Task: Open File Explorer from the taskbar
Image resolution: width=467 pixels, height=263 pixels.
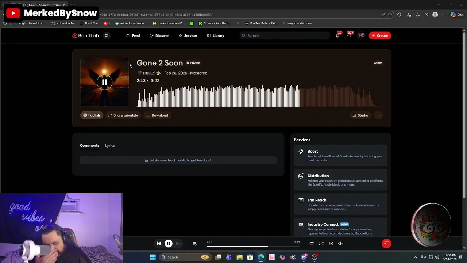Action: tap(239, 257)
